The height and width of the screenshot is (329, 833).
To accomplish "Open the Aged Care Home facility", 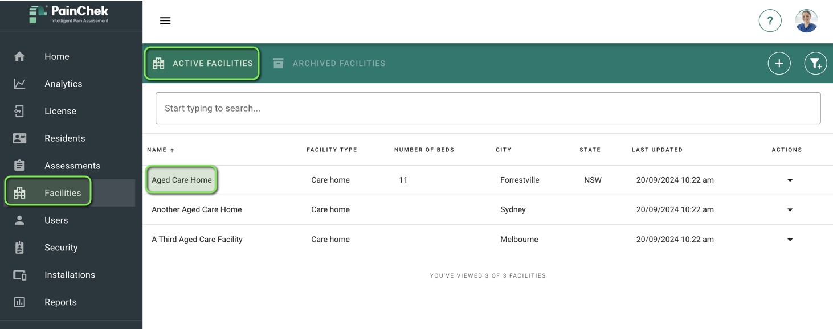I will tap(182, 180).
